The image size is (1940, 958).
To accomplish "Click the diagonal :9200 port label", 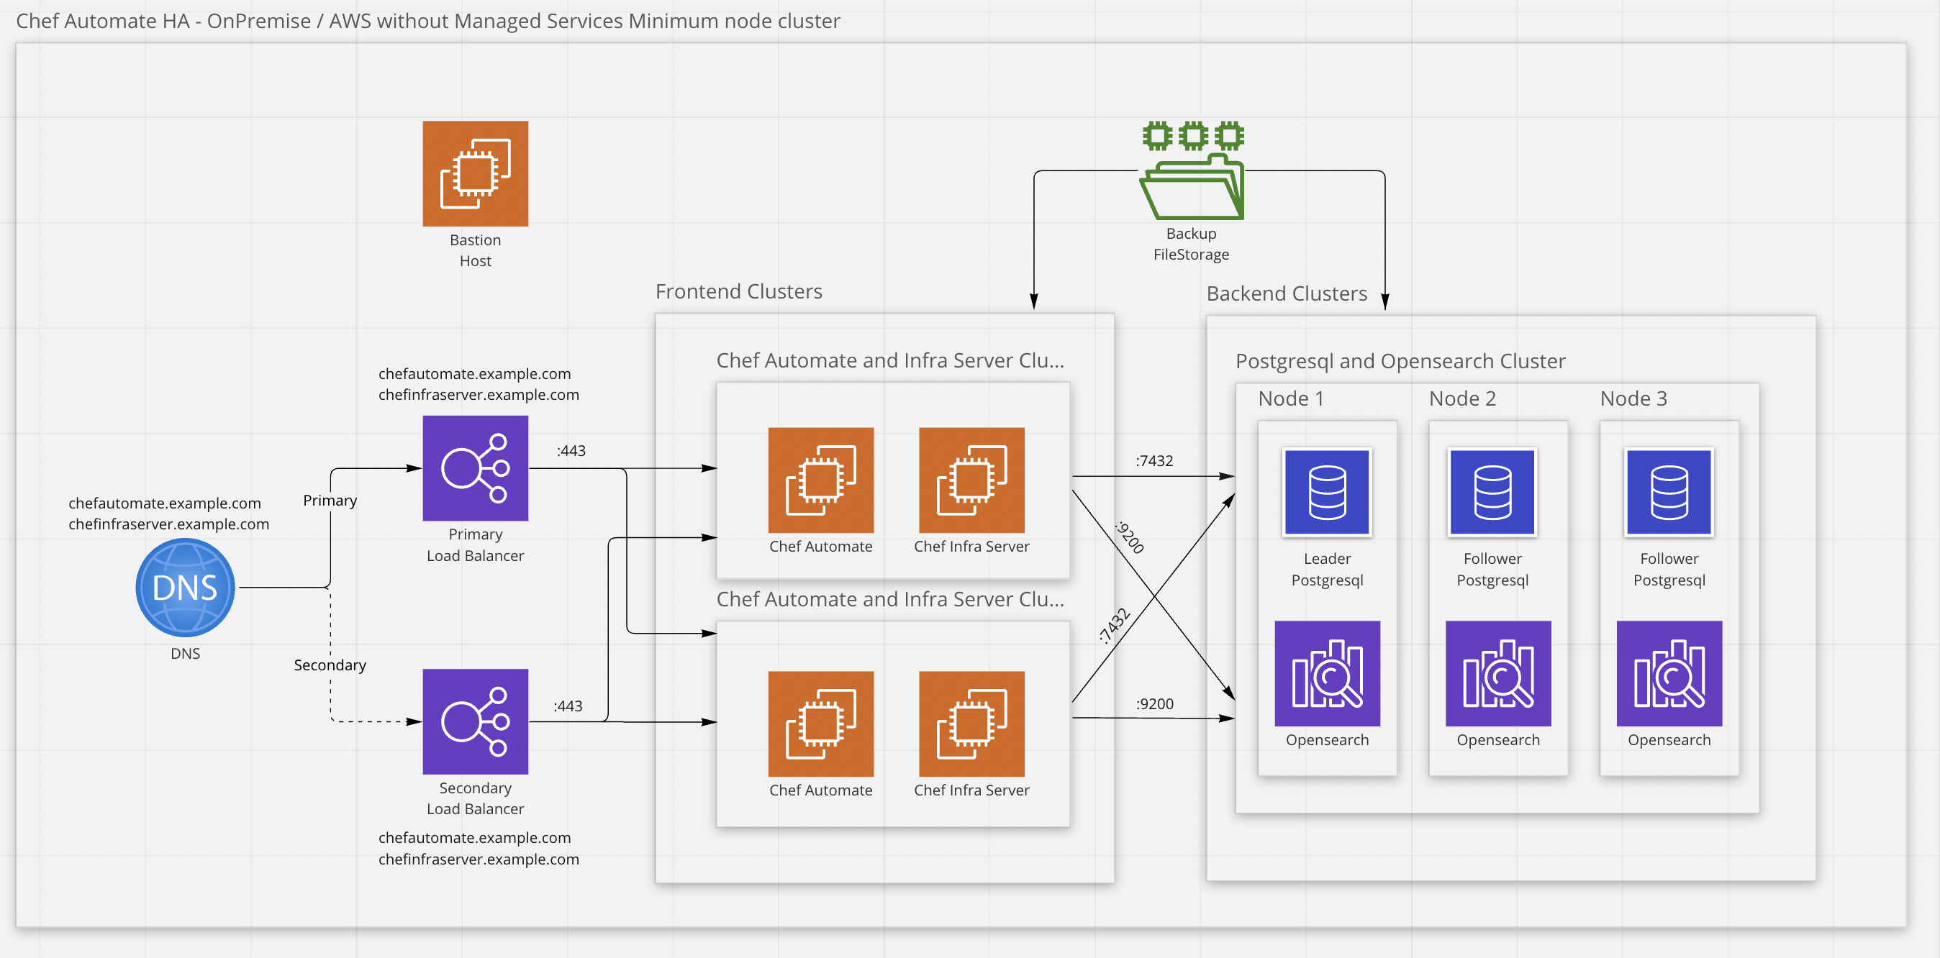I will (1129, 537).
